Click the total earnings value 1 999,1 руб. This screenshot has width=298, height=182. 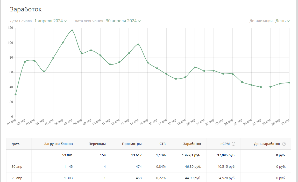click(x=191, y=155)
